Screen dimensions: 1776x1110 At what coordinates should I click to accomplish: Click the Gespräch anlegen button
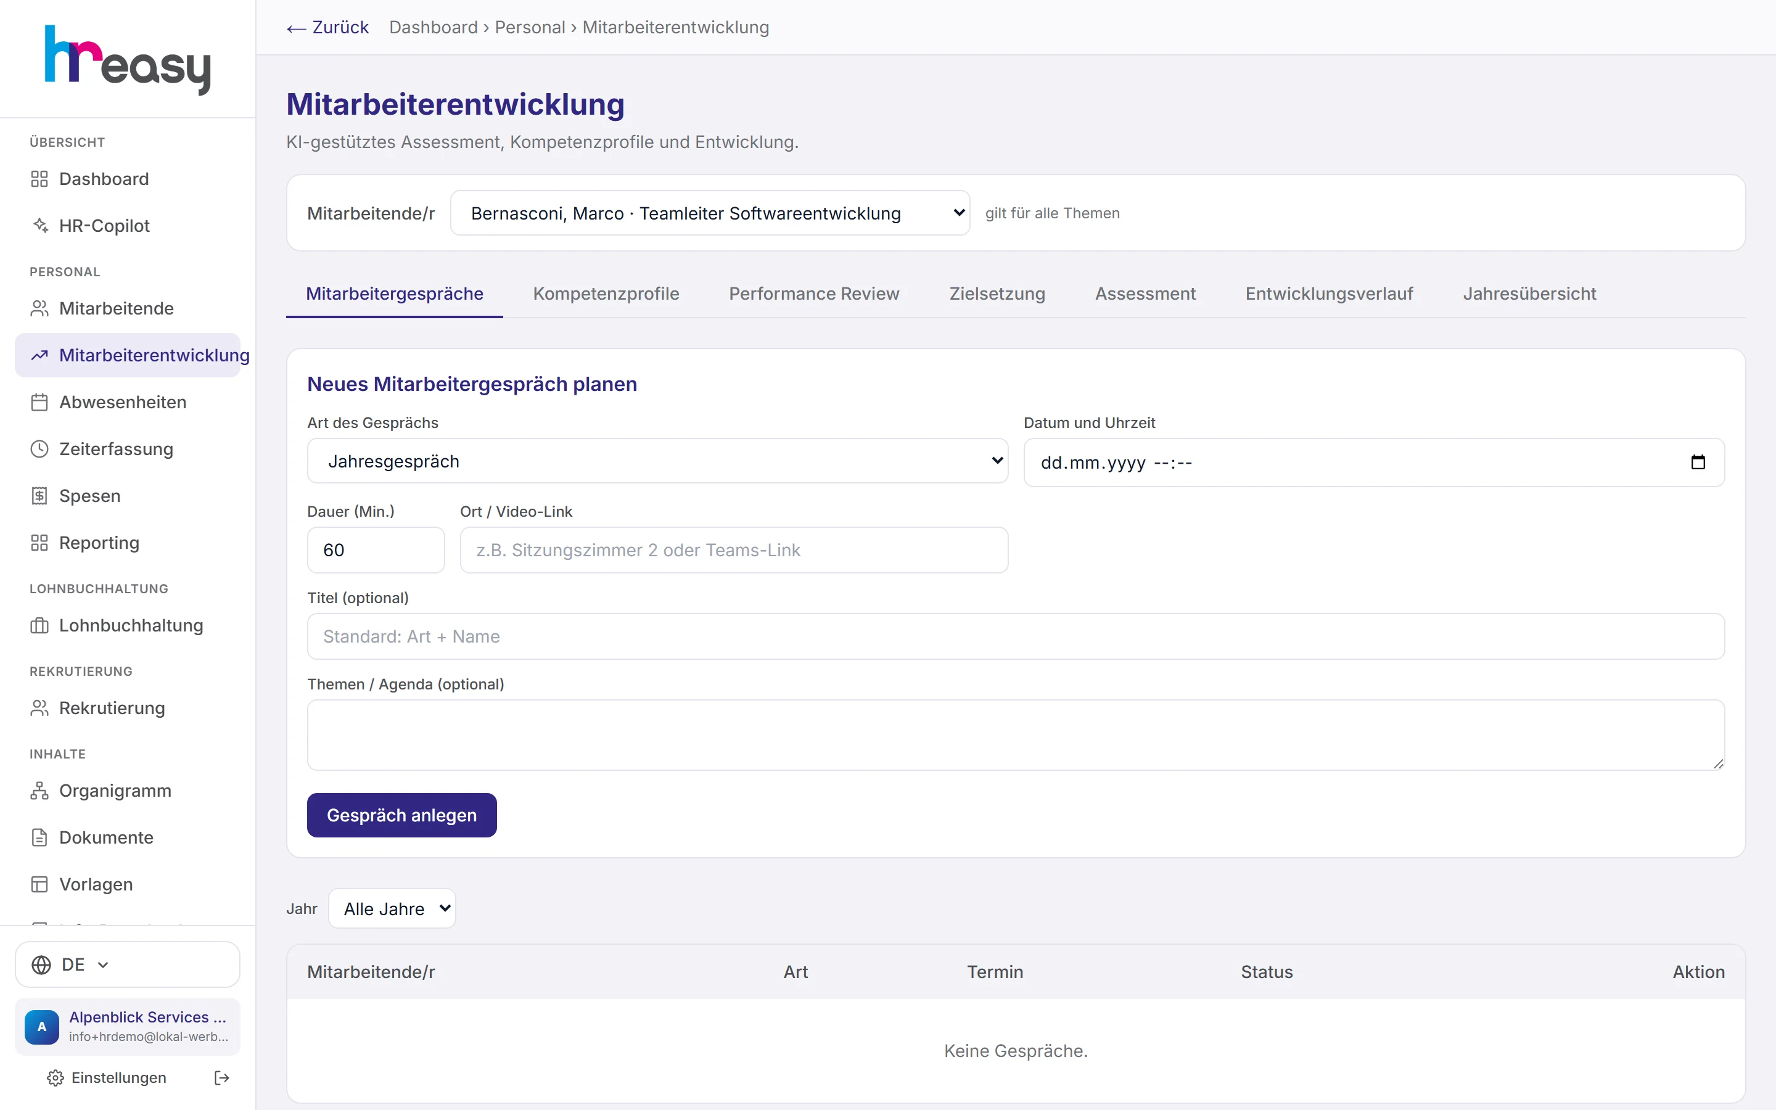401,815
